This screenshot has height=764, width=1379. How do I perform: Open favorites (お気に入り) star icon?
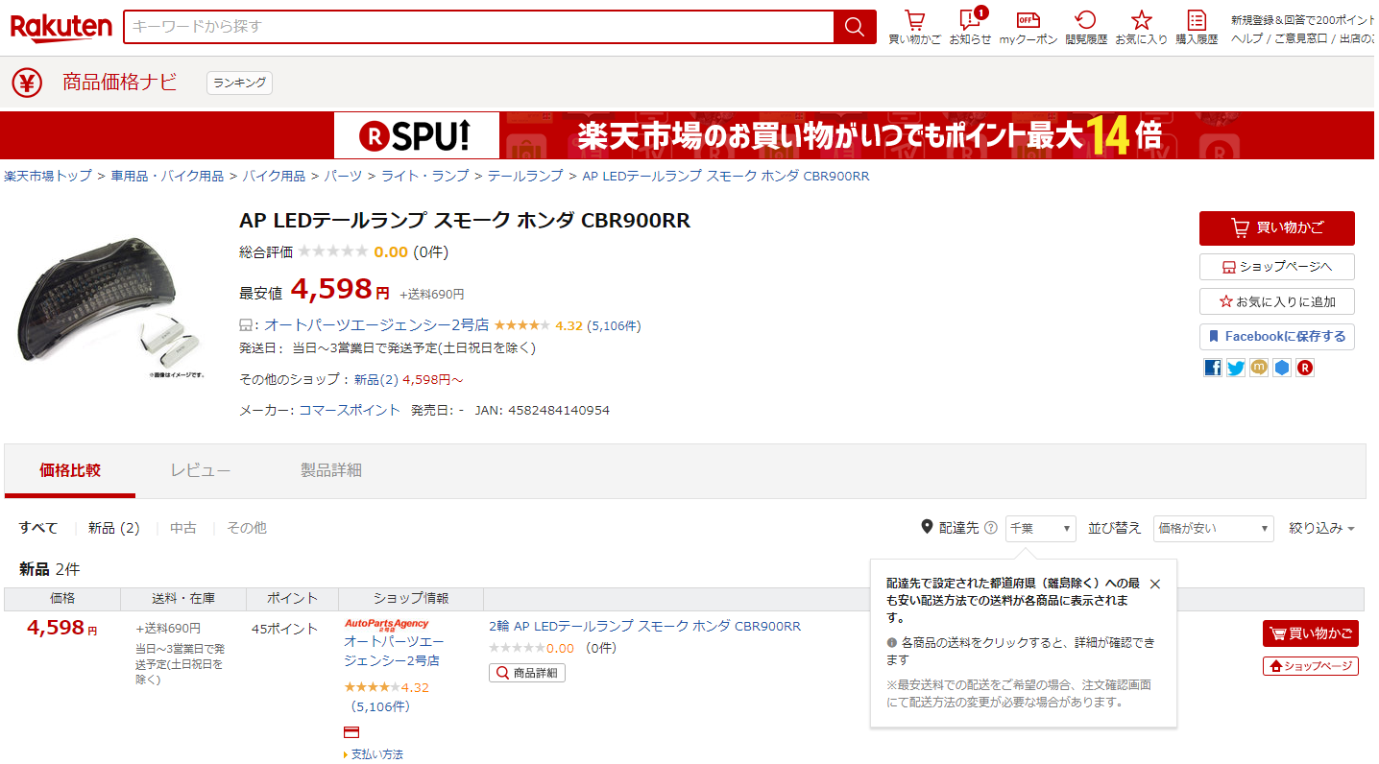(x=1141, y=27)
